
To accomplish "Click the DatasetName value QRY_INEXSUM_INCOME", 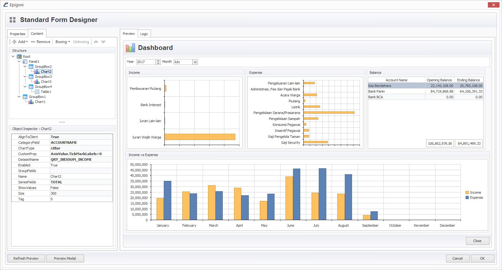I will point(81,159).
